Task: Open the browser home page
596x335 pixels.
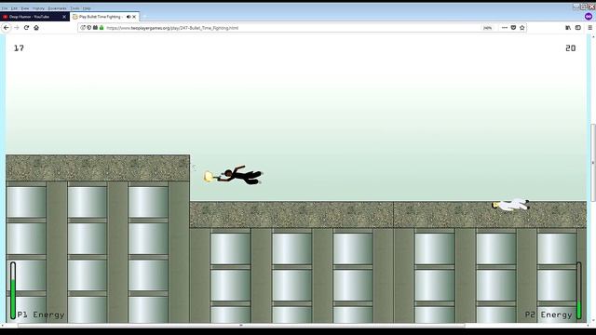Action: (36, 28)
